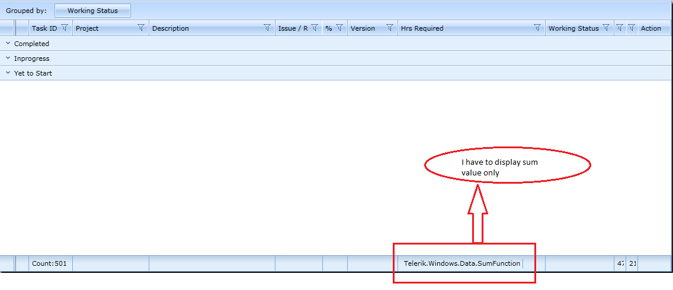Open the Project column filter icon
The height and width of the screenshot is (290, 673).
tap(141, 28)
